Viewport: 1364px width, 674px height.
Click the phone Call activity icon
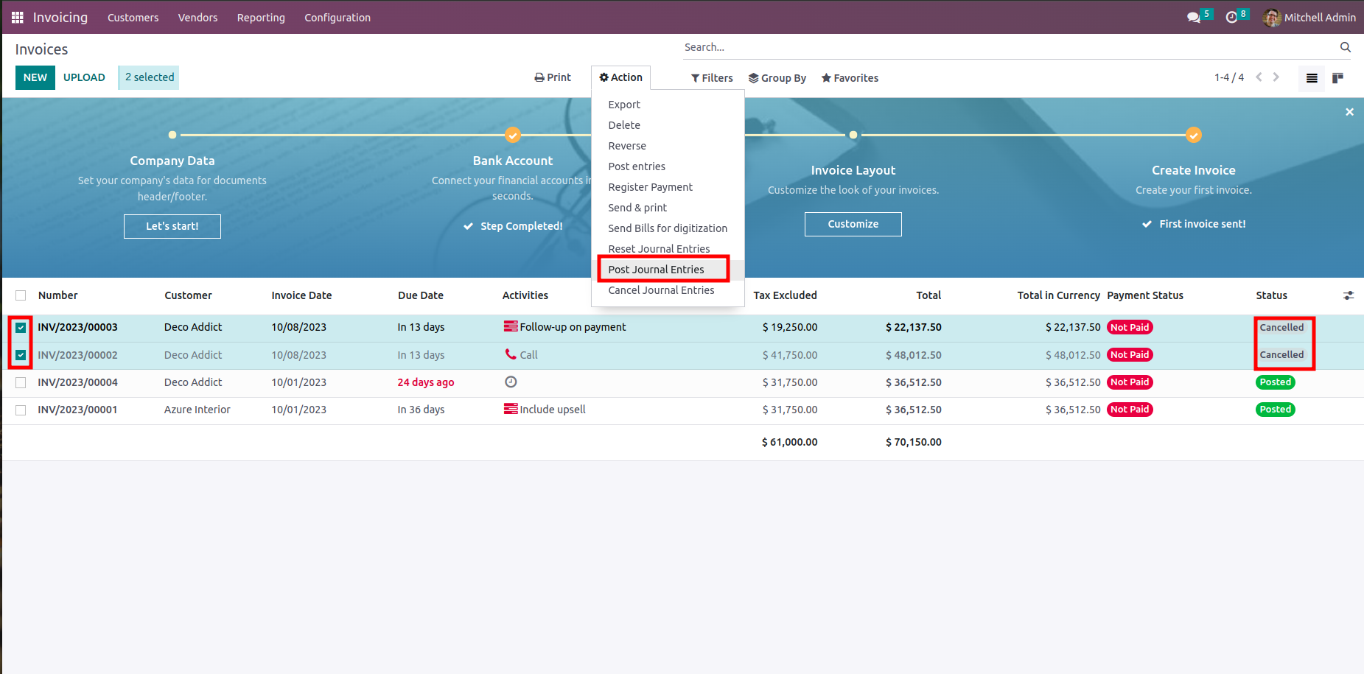[511, 354]
